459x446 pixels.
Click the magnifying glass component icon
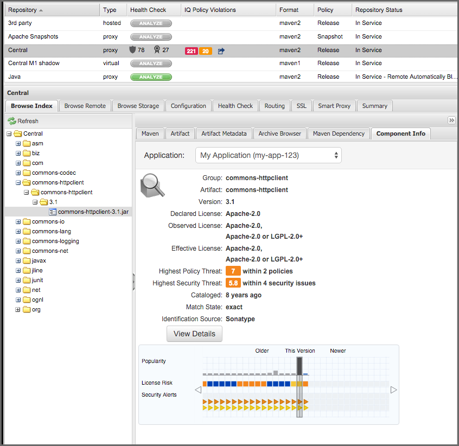pos(152,185)
